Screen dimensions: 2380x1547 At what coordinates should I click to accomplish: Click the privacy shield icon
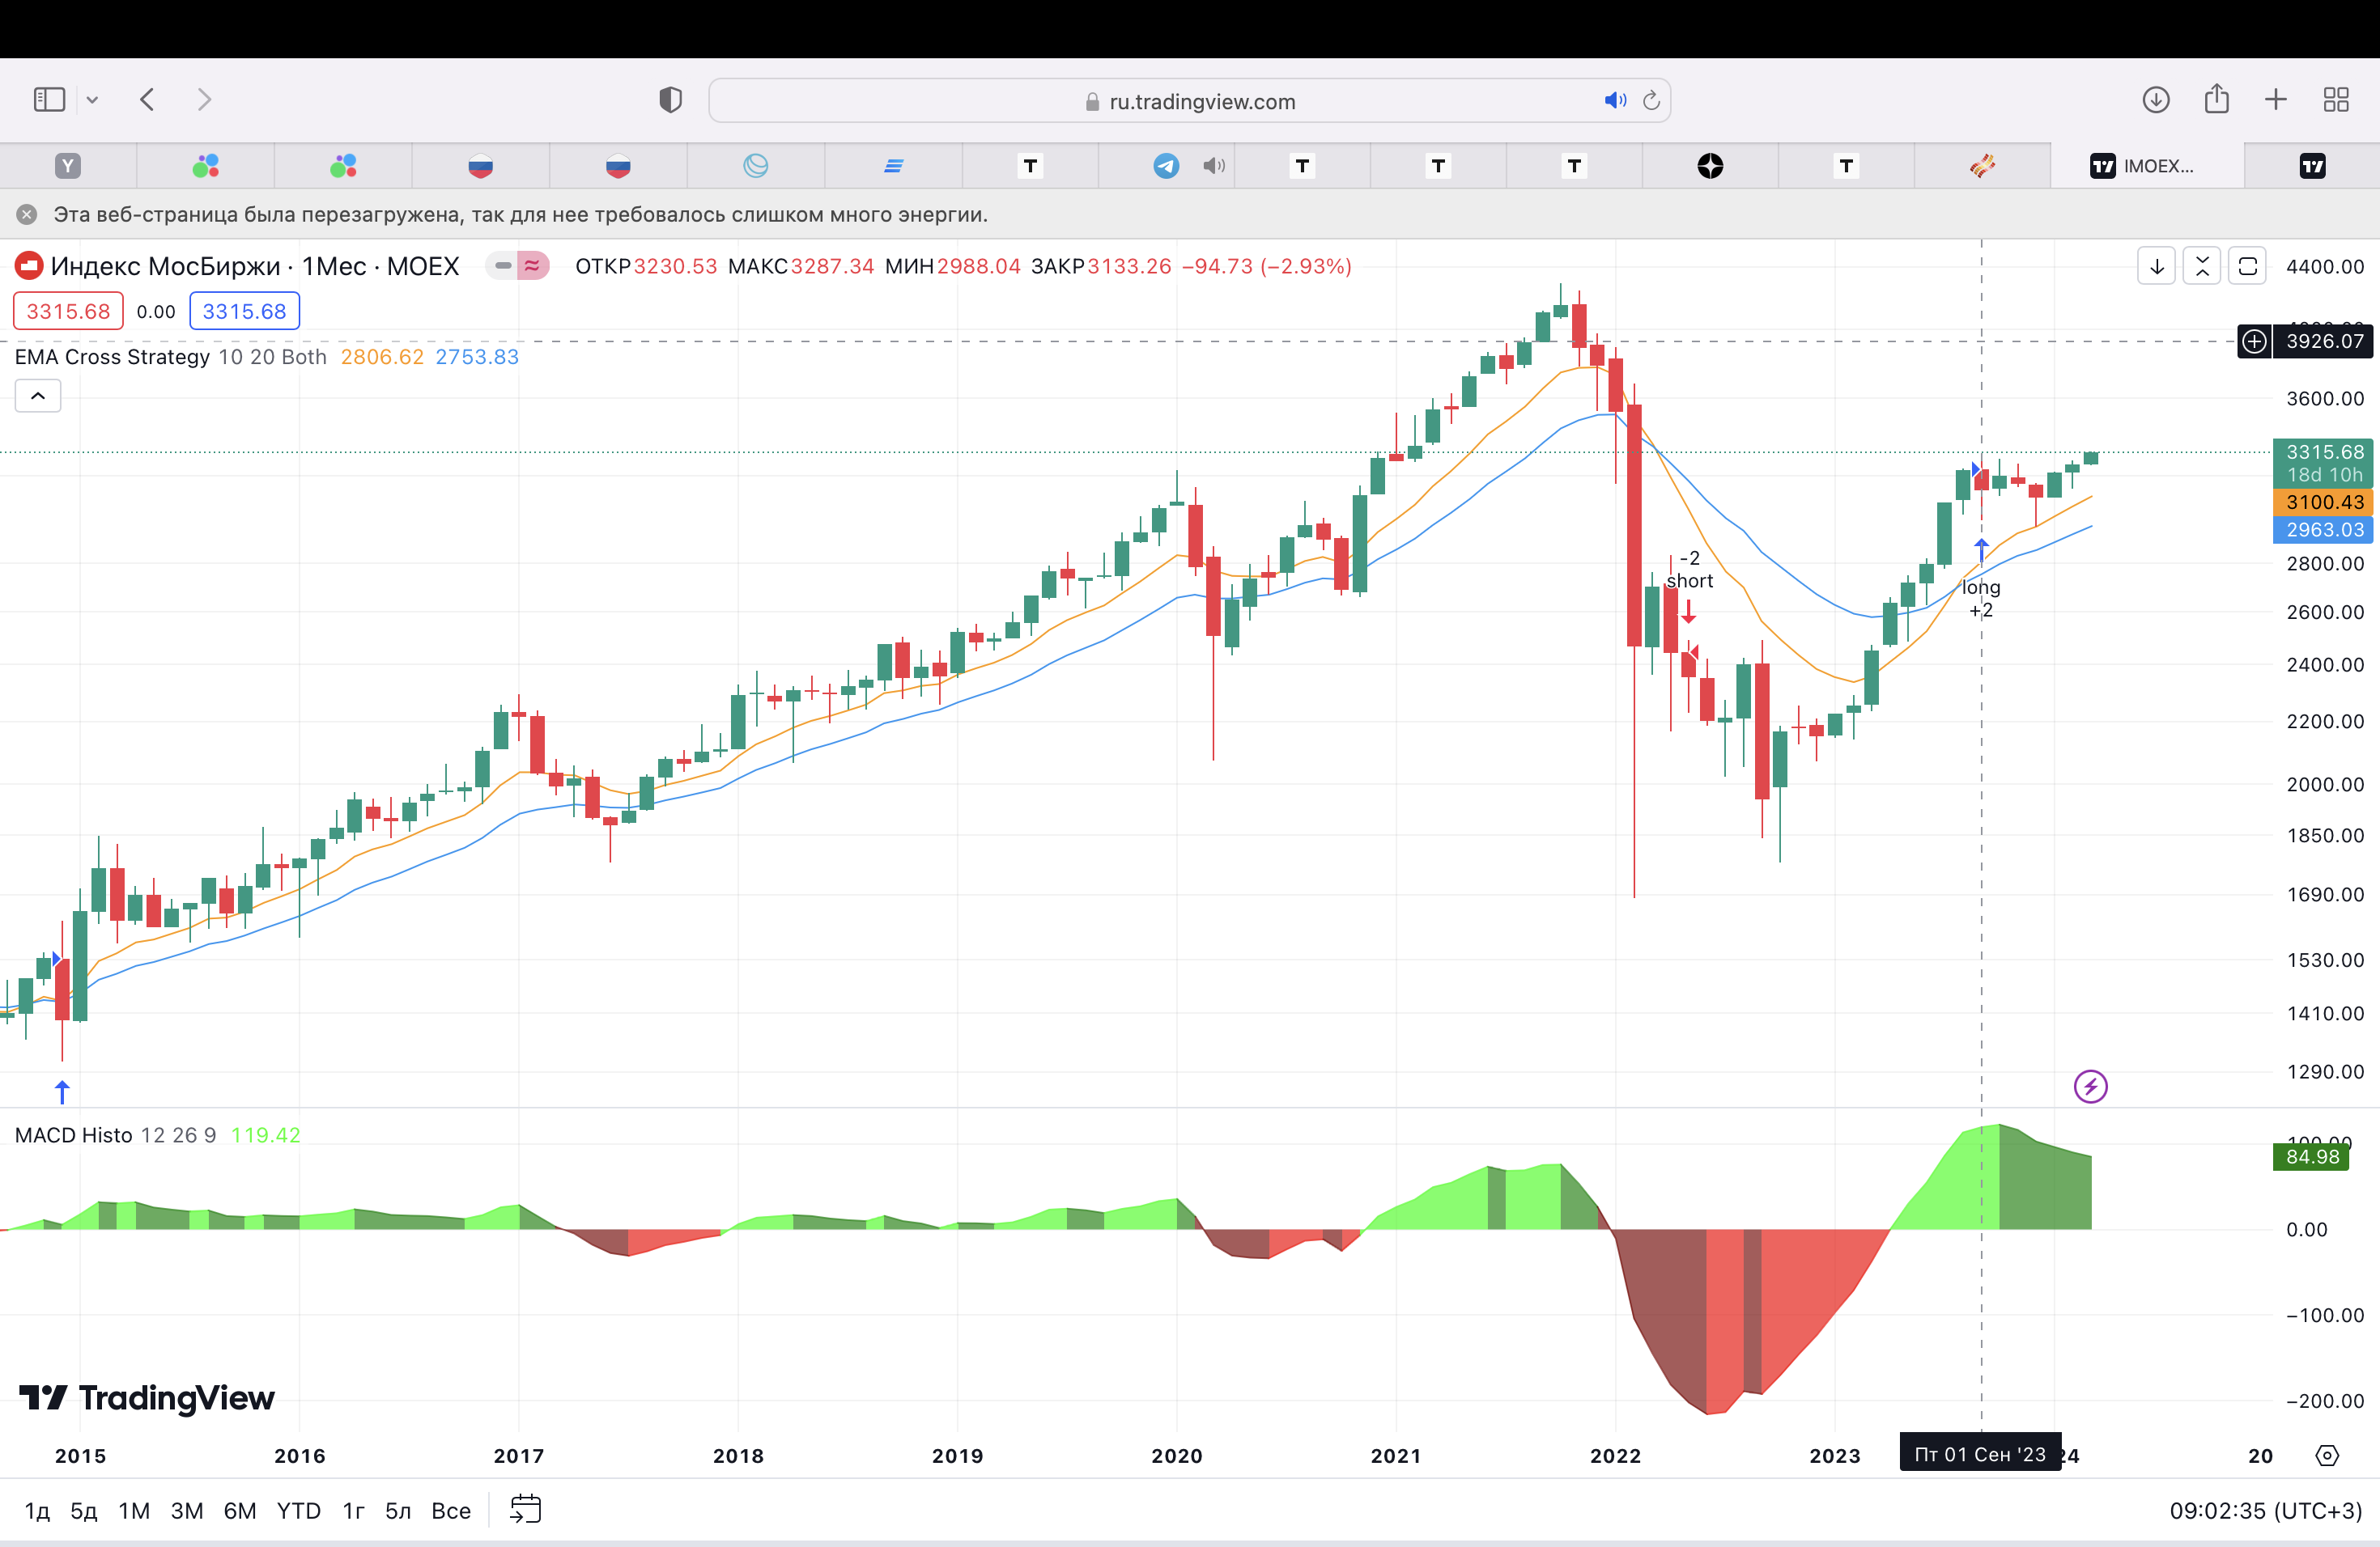coord(670,100)
